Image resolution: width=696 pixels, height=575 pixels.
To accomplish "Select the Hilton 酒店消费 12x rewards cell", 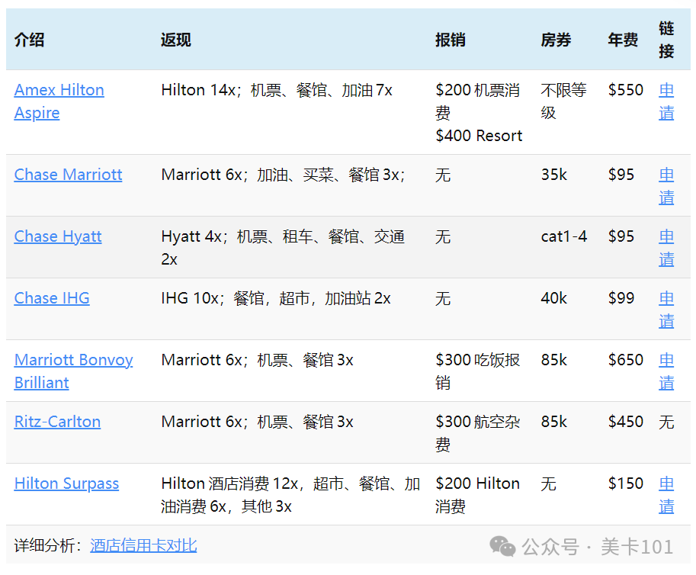I will coord(290,495).
